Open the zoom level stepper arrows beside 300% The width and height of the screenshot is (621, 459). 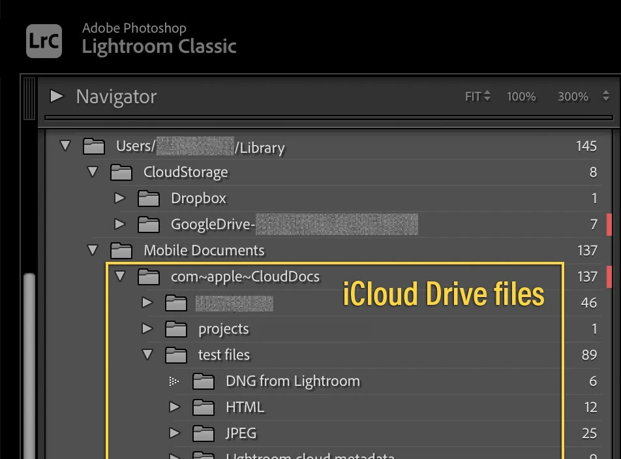coord(605,96)
